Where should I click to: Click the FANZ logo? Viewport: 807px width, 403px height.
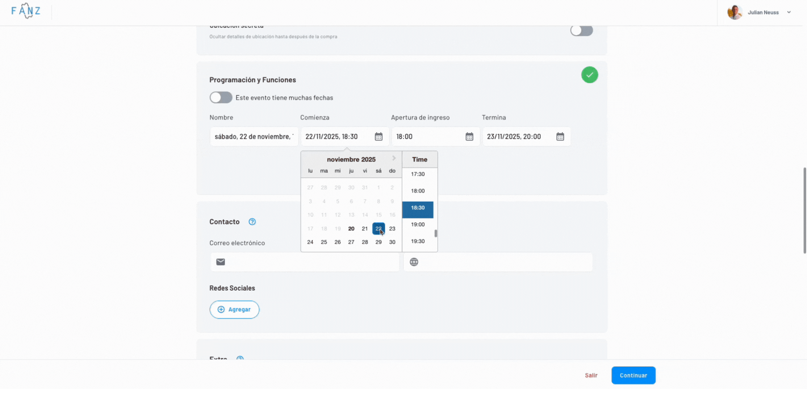point(26,11)
